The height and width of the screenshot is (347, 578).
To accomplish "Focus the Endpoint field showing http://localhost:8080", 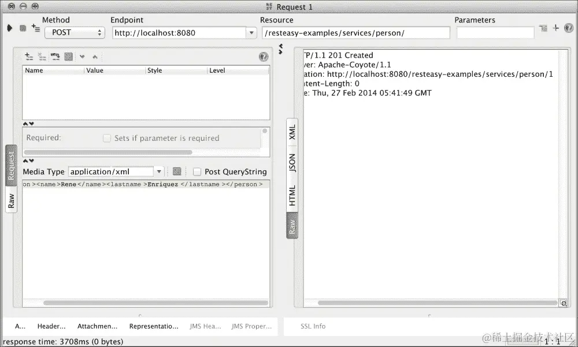I will tap(180, 33).
